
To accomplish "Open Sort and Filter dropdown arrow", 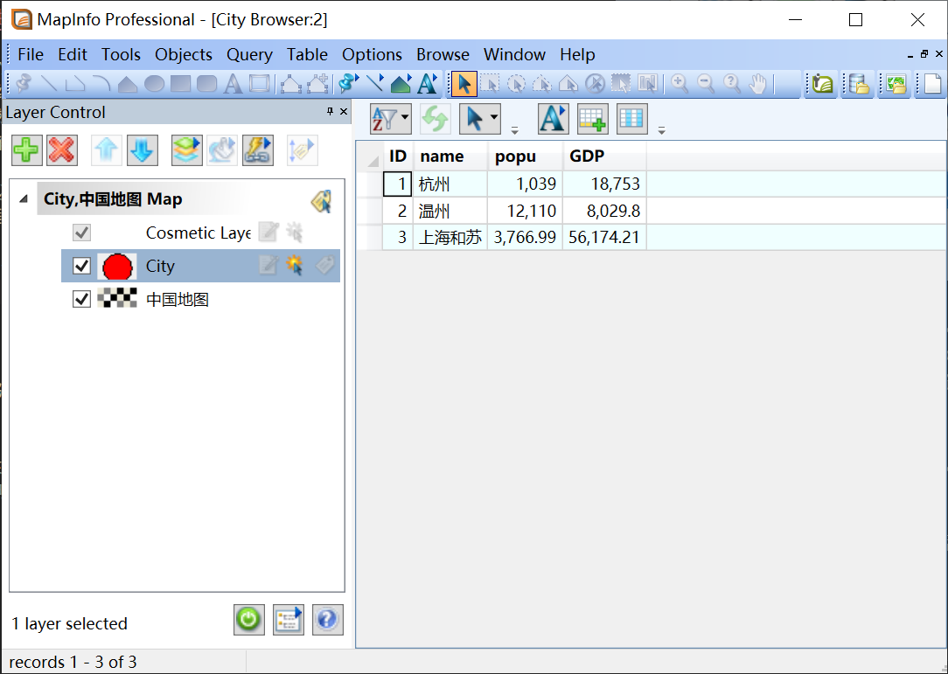I will (404, 119).
